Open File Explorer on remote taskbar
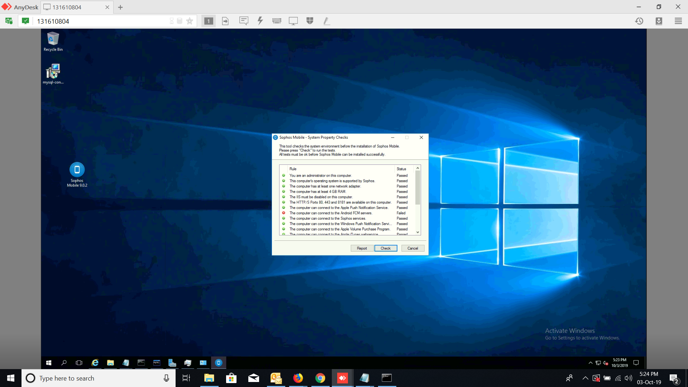Screen dimensions: 688x387 click(x=110, y=363)
